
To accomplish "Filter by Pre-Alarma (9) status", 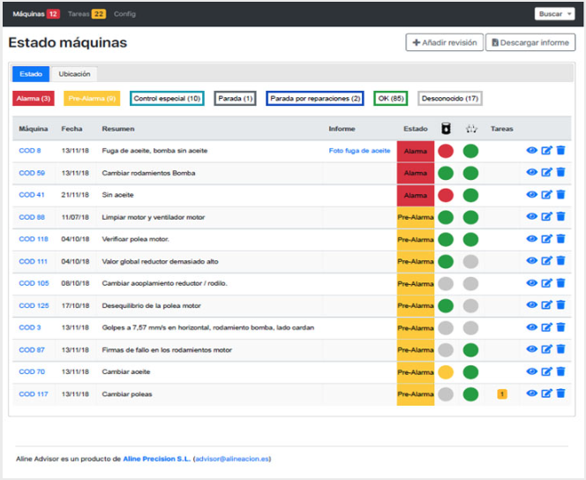I will click(x=92, y=99).
